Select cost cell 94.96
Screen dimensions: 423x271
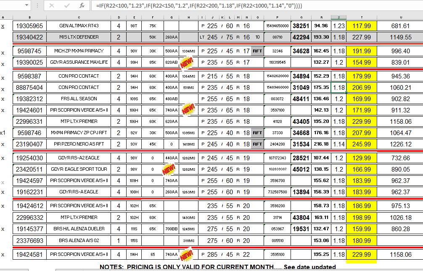coord(321,26)
